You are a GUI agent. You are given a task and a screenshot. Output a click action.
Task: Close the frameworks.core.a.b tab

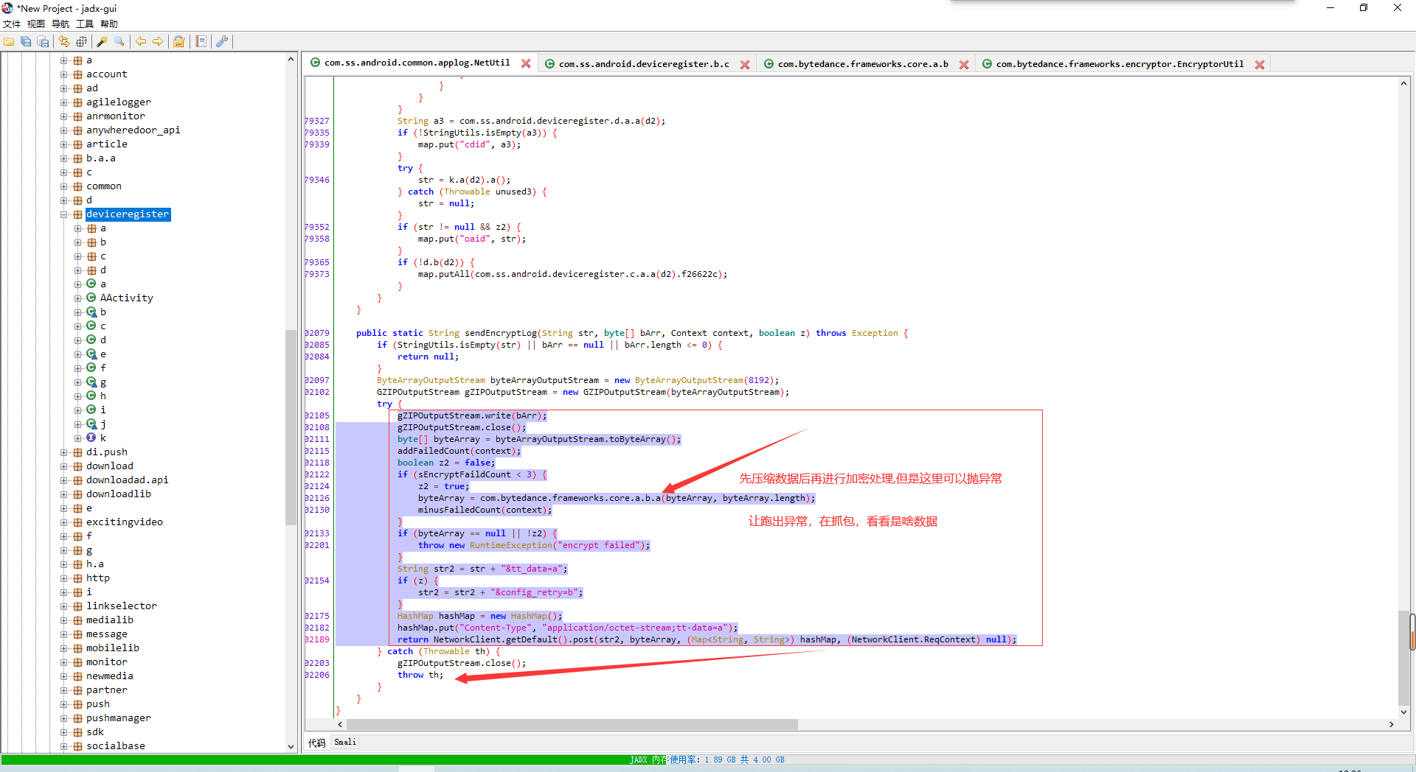point(964,65)
